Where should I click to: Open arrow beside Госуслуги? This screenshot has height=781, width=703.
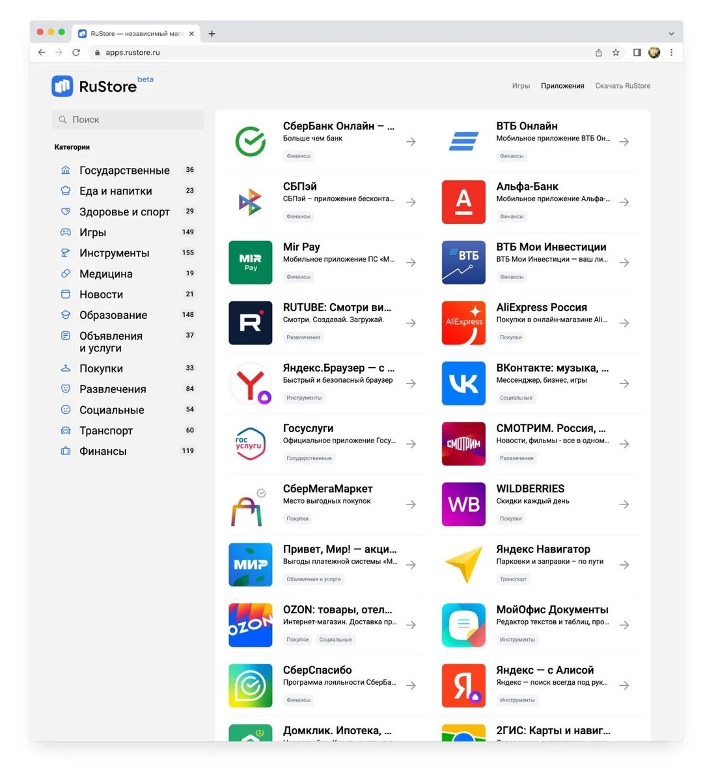click(411, 444)
